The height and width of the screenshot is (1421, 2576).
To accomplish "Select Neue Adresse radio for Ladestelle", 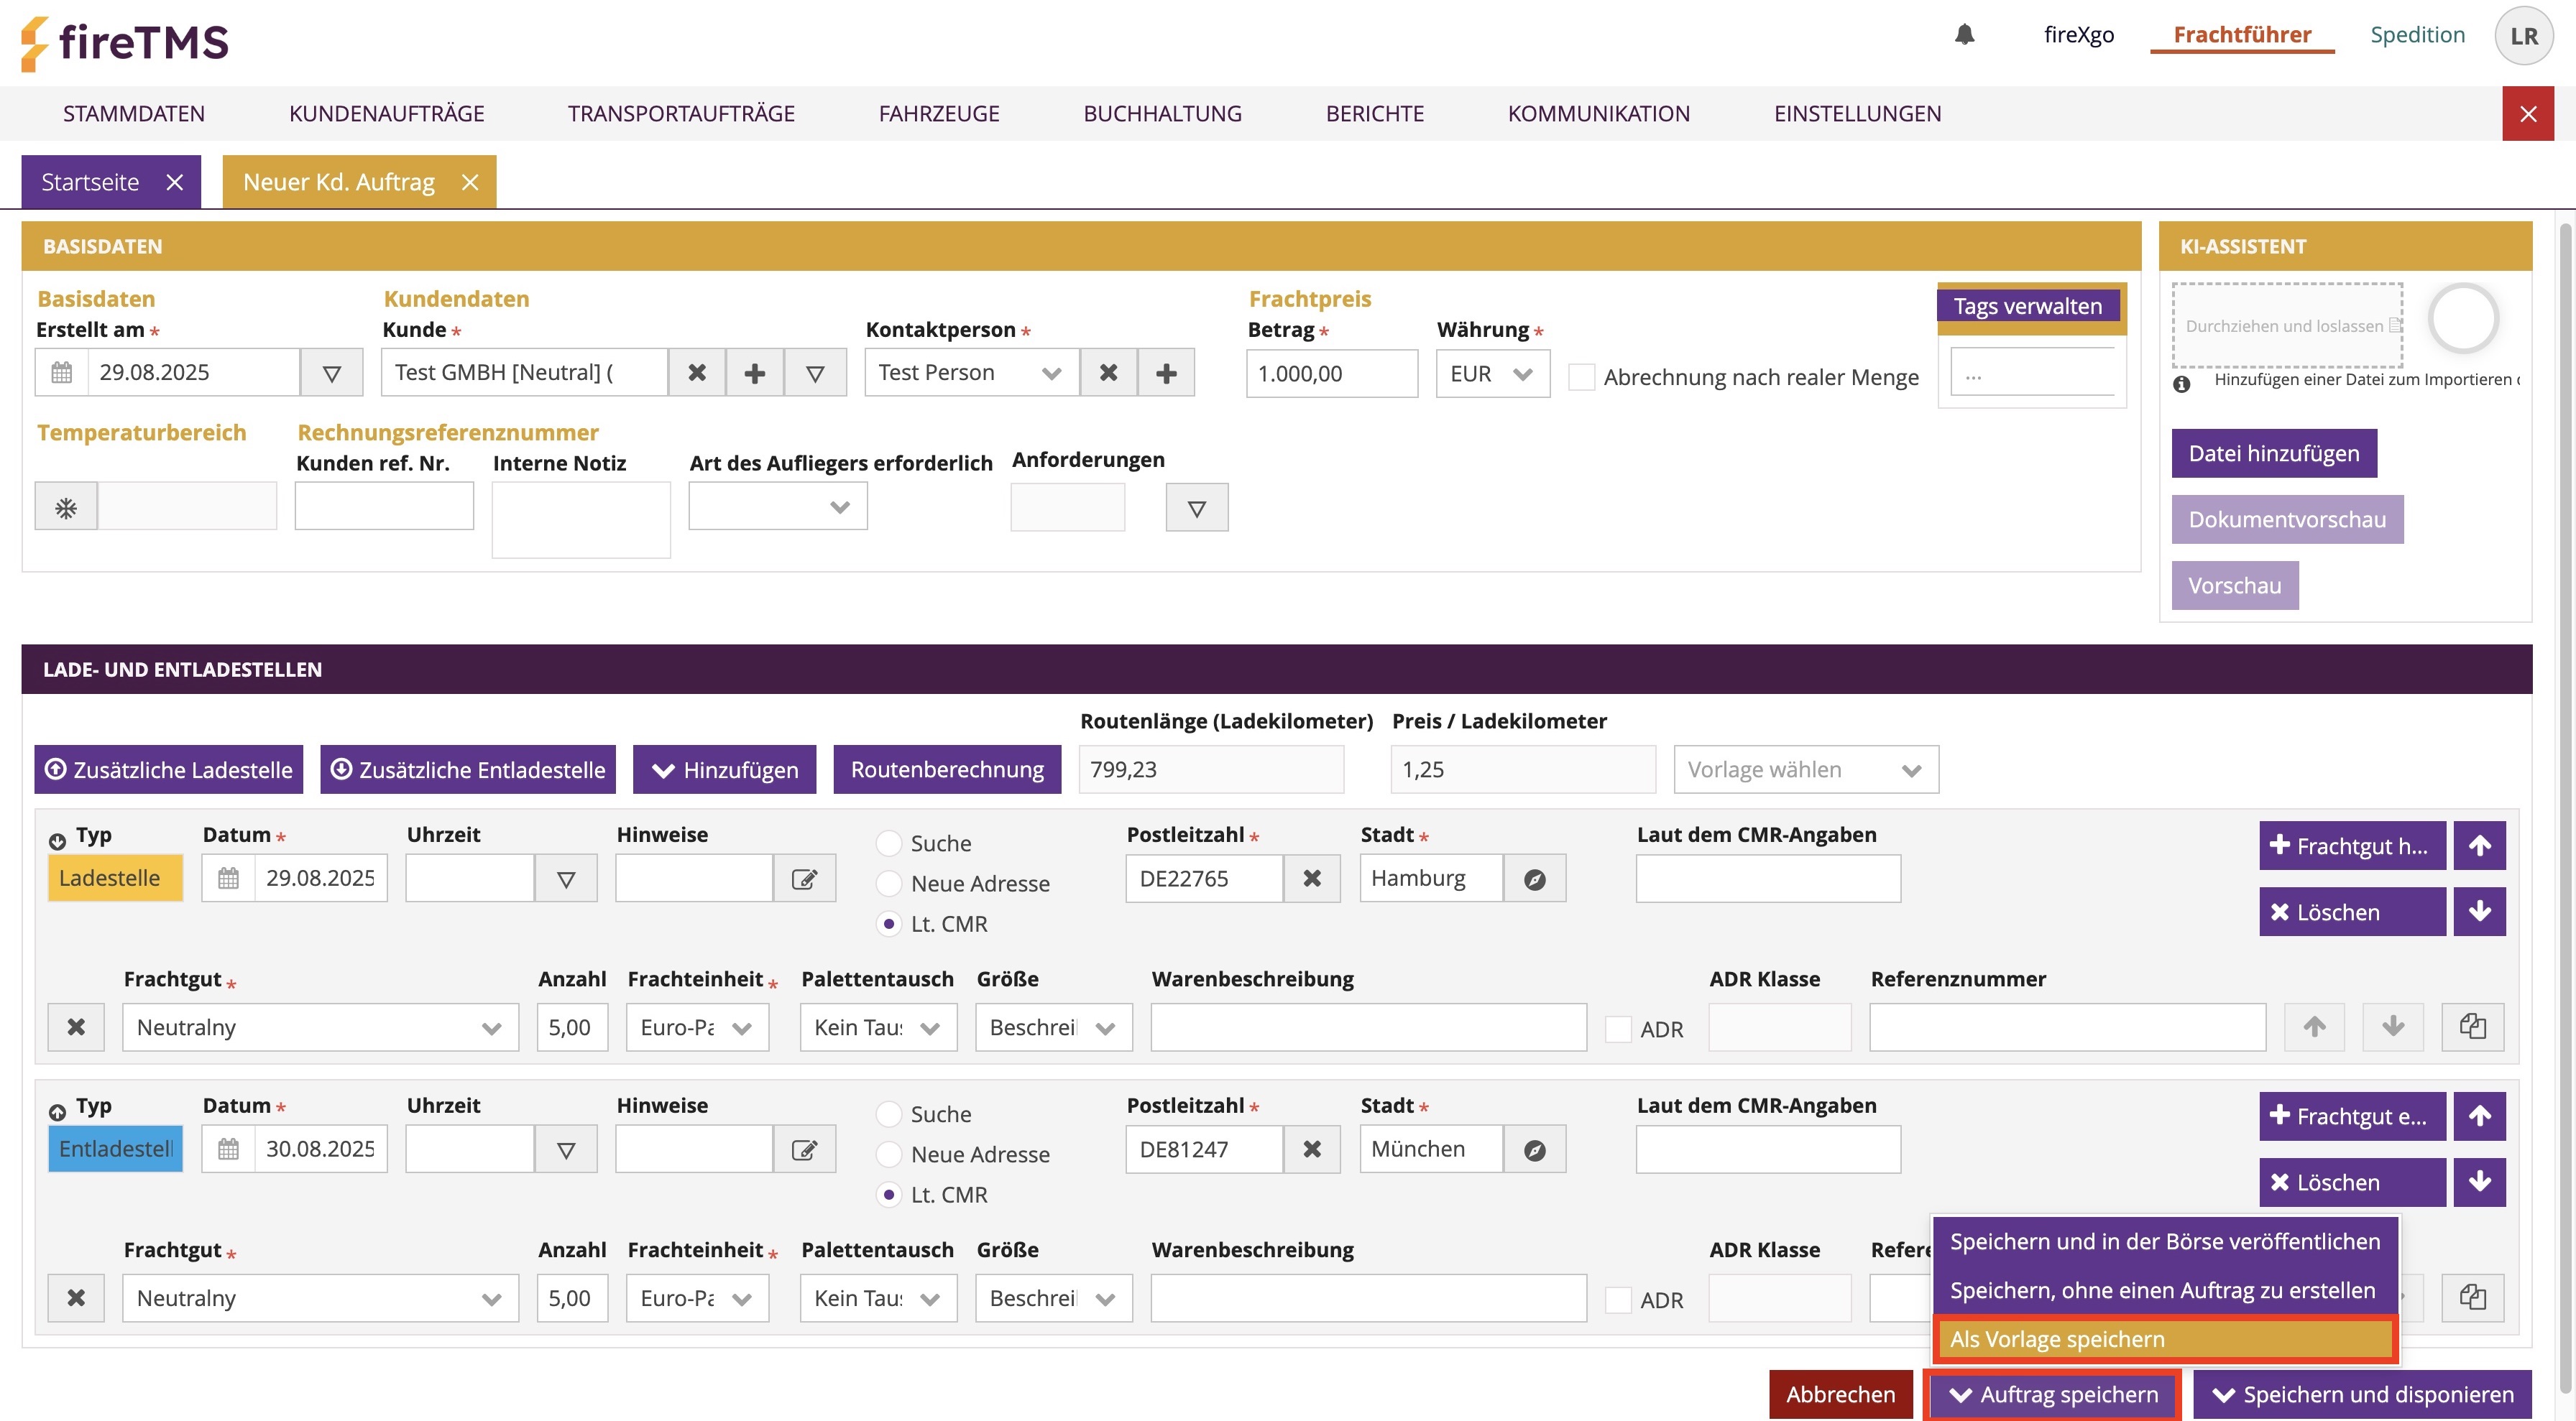I will [888, 884].
